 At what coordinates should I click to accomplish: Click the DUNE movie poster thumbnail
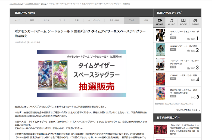(160, 50)
